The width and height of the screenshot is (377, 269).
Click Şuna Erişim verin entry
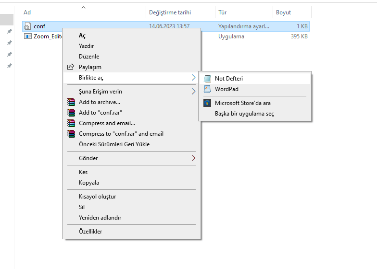(x=132, y=91)
